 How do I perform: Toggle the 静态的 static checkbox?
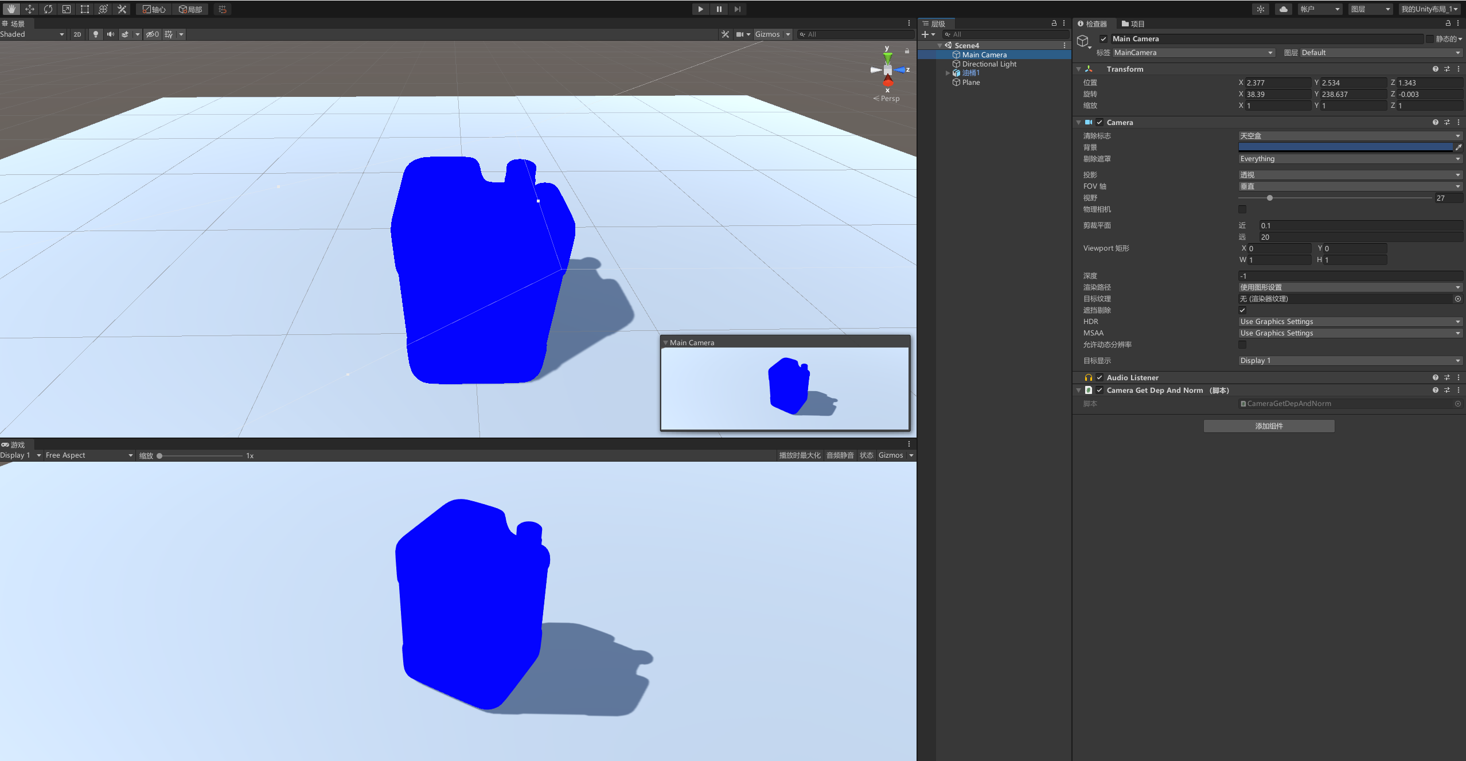[1430, 39]
